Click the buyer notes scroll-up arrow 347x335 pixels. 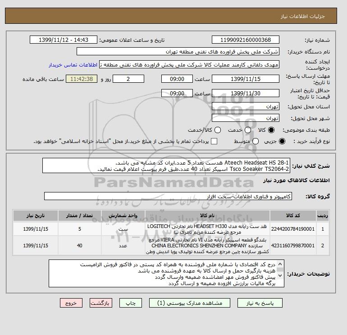point(280,264)
